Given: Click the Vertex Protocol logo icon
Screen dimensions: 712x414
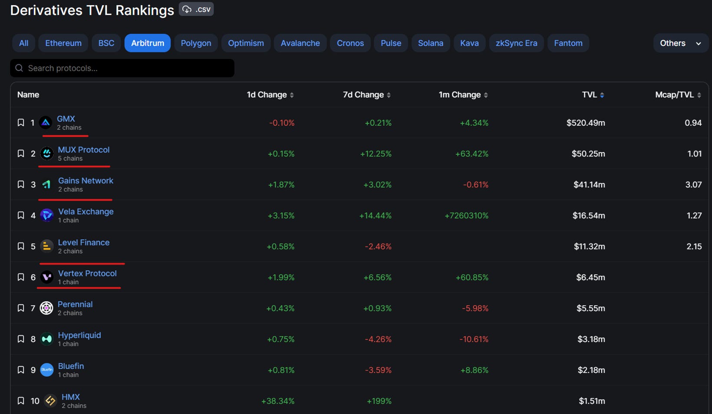Looking at the screenshot, I should [x=46, y=277].
